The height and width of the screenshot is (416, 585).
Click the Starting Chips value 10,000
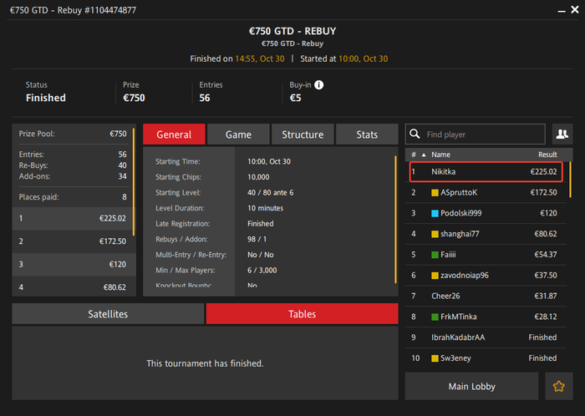tap(258, 177)
